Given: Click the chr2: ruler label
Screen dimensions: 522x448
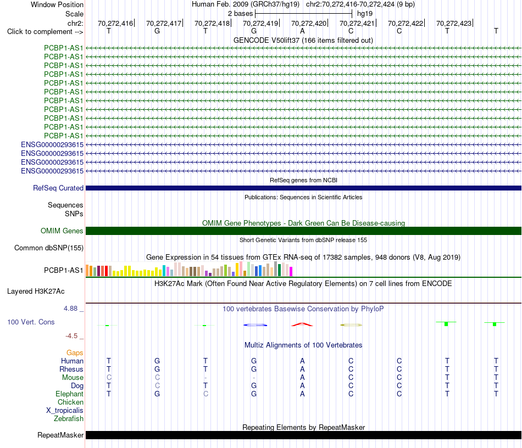Looking at the screenshot, I should 75,23.
